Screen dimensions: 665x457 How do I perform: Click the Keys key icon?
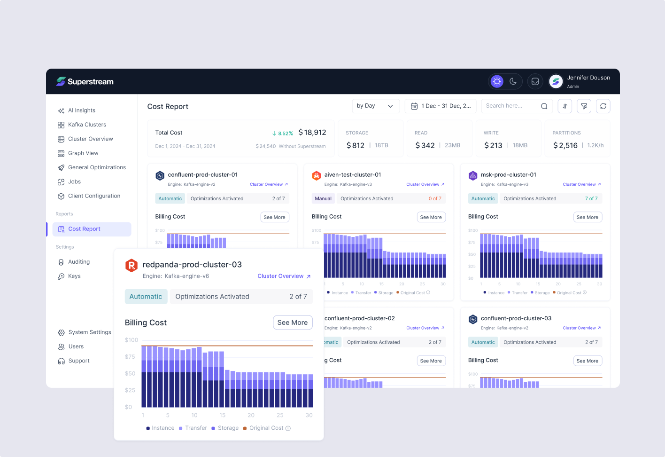(61, 276)
